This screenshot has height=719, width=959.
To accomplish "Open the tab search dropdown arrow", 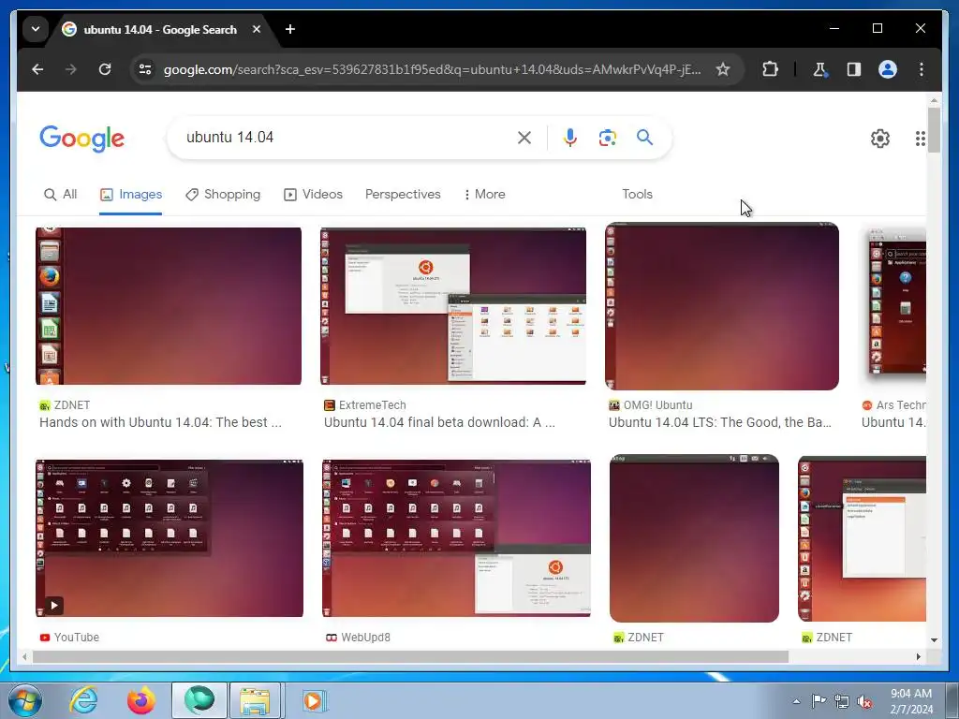I will click(x=36, y=29).
